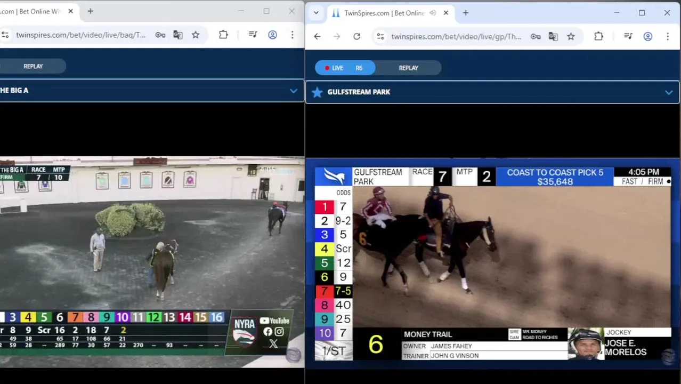Click the Gulfstream Park favorite star icon

pyautogui.click(x=317, y=92)
